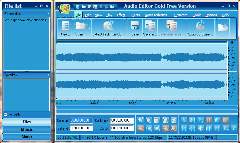Click the large Save floppy ribbon icon
240x143 pixels.
tap(135, 25)
